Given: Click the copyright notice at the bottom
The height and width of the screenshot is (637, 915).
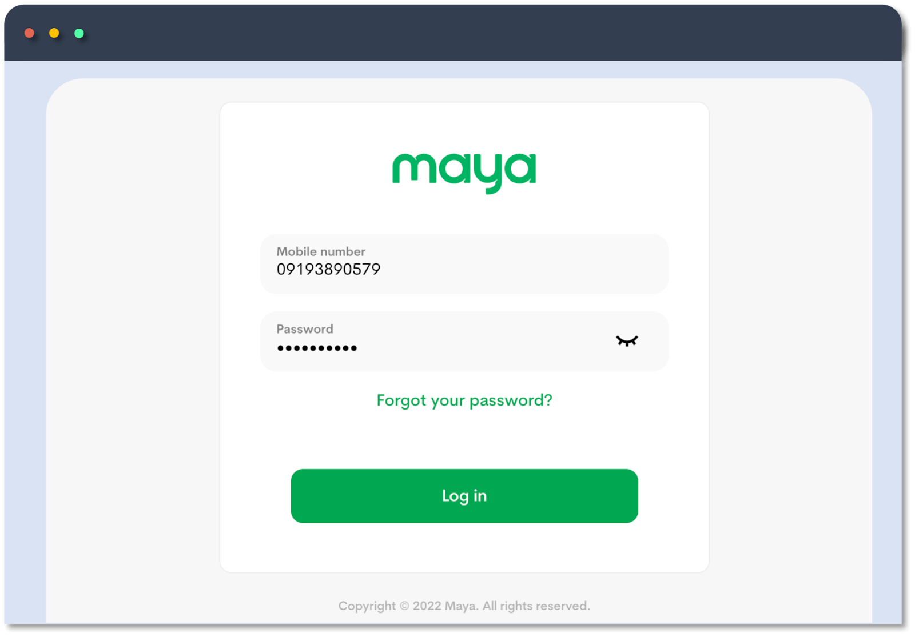Looking at the screenshot, I should (x=464, y=606).
